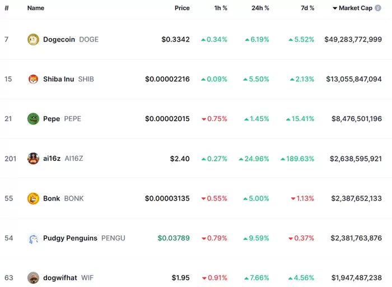Sort by the Price column header
The image size is (392, 287).
[x=182, y=8]
